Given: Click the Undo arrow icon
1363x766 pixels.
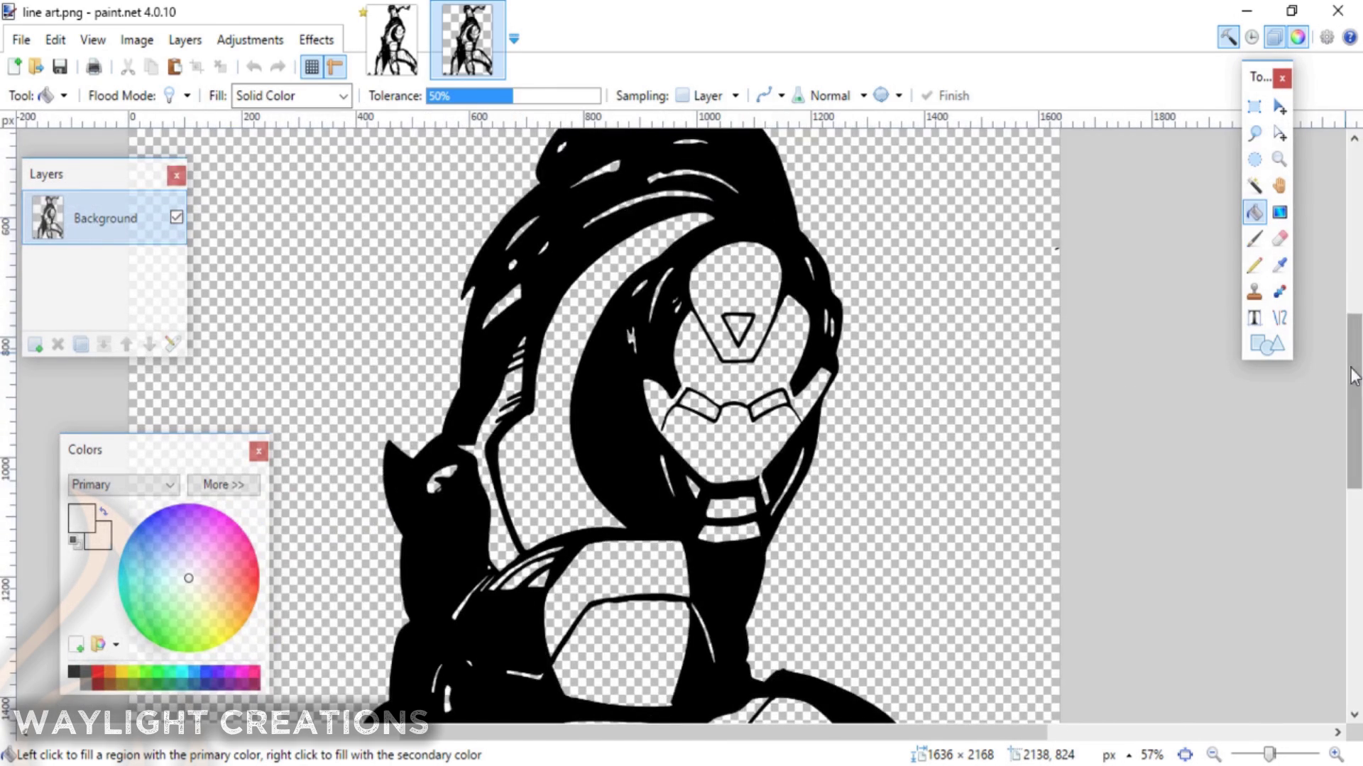Looking at the screenshot, I should click(x=254, y=67).
